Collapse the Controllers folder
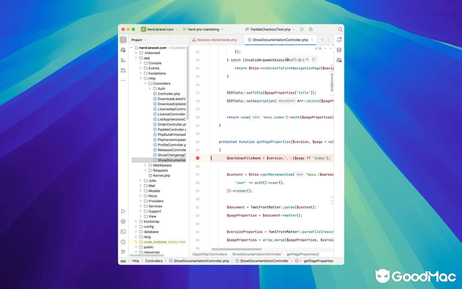 click(145, 83)
